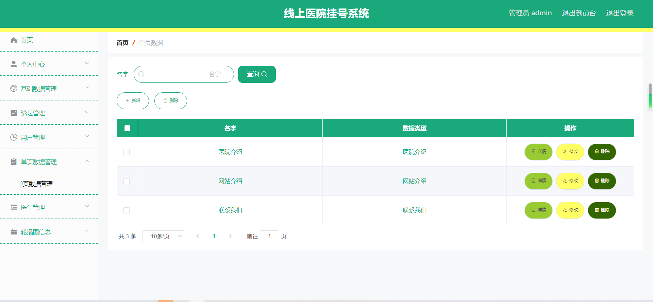Click the 删除 batch delete button above the table
Screen dimensions: 653x302
[x=171, y=101]
